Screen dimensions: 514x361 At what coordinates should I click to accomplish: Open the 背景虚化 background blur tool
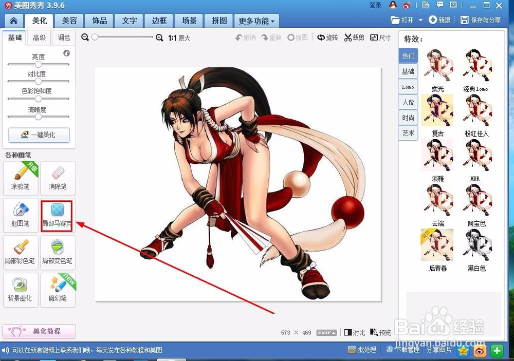[x=21, y=290]
